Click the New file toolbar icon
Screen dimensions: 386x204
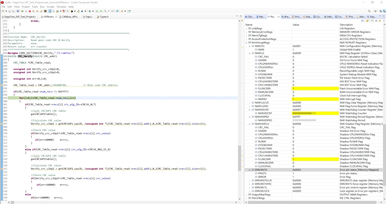[3, 11]
